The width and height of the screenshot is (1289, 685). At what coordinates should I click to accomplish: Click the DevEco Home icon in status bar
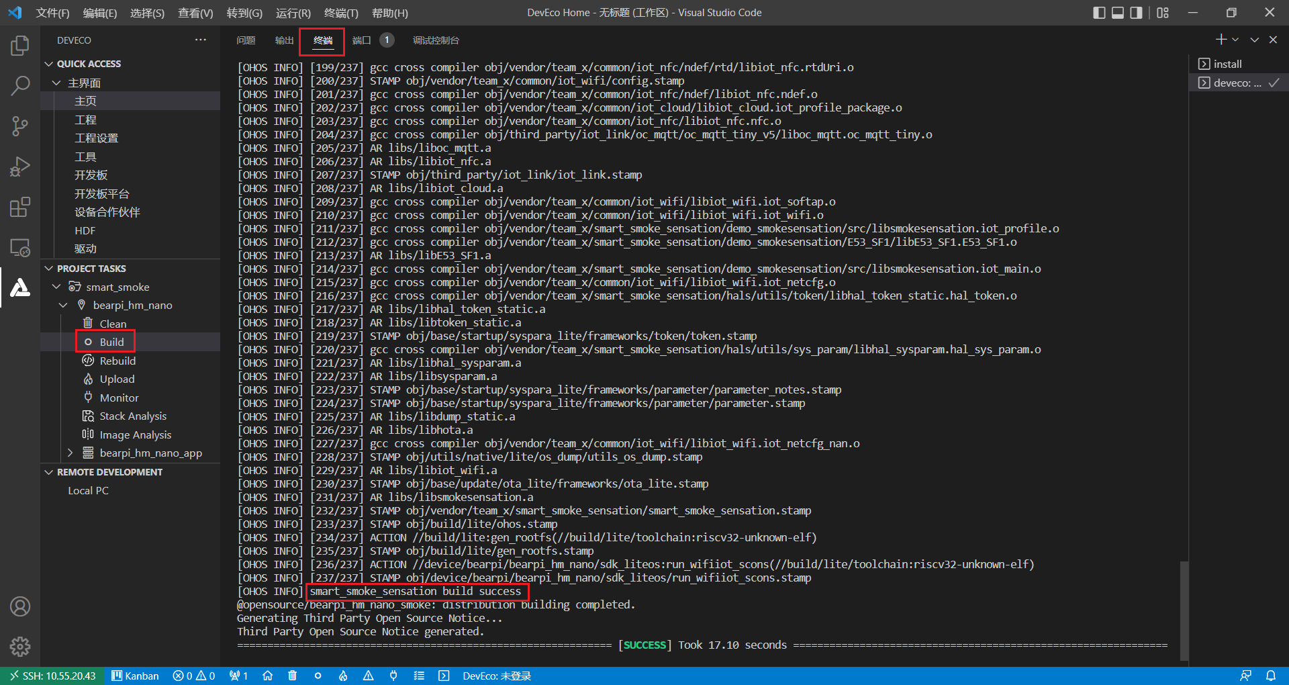click(x=267, y=676)
